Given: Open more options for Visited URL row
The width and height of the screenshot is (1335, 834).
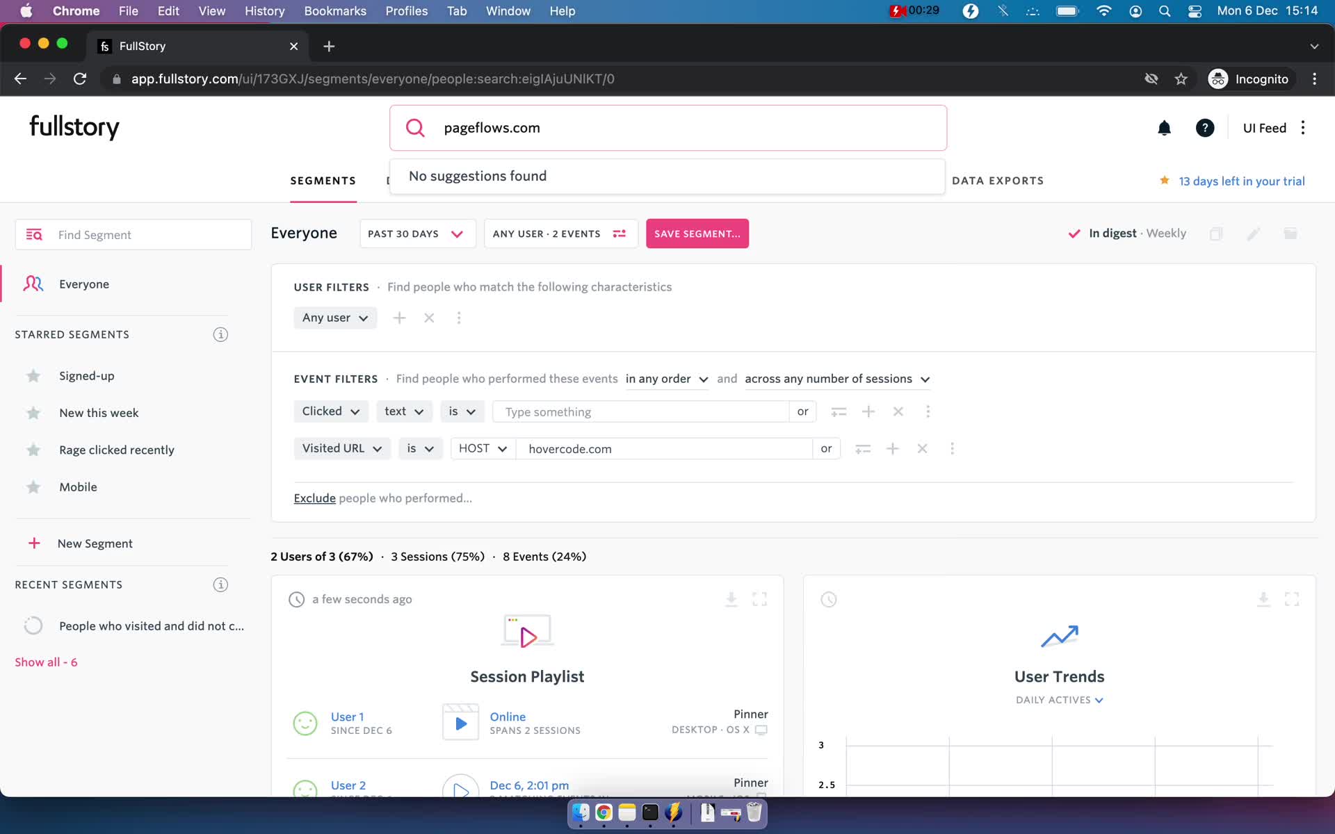Looking at the screenshot, I should 953,449.
